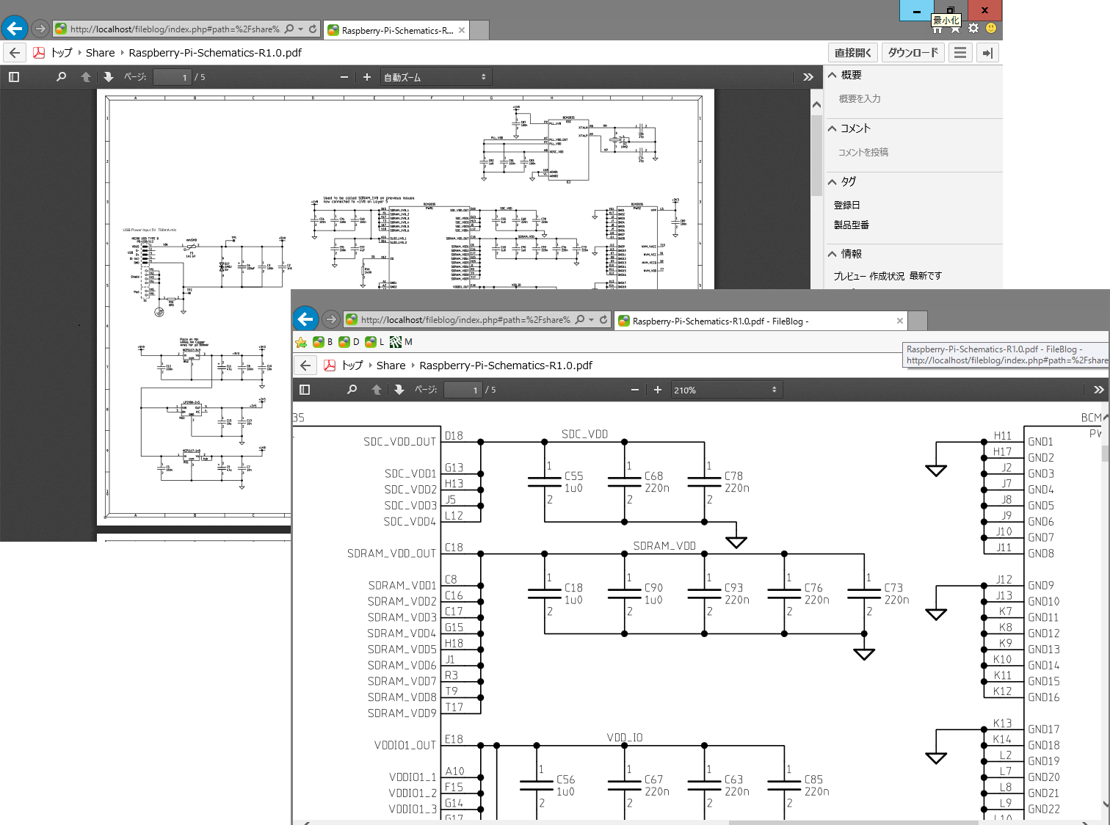Image resolution: width=1110 pixels, height=825 pixels.
Task: Click the smiley feedback icon
Action: tap(991, 28)
